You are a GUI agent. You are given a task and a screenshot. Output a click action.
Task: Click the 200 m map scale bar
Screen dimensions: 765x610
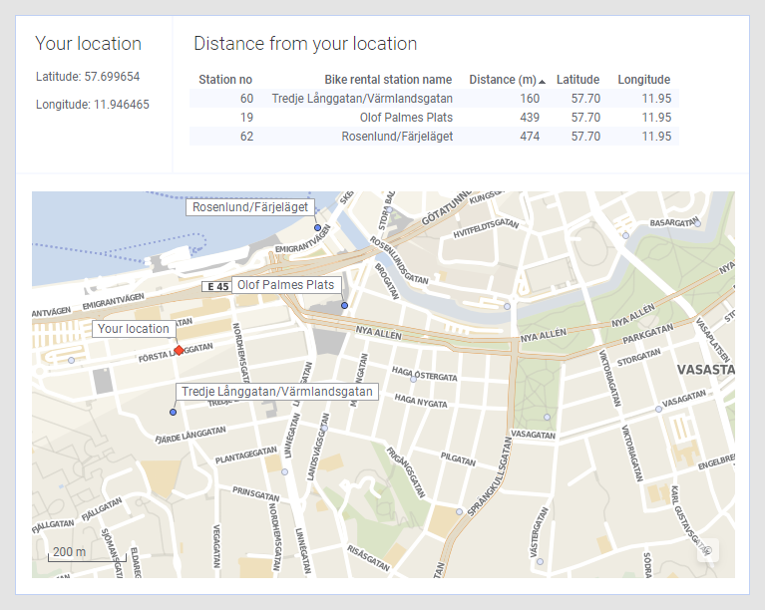pos(69,552)
